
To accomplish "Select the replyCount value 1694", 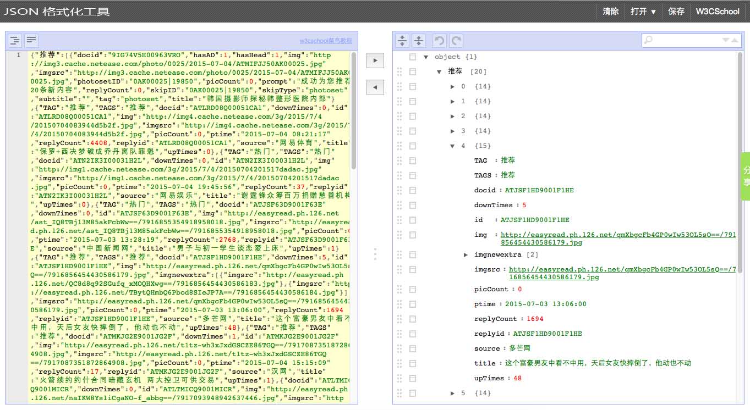I will pyautogui.click(x=535, y=319).
